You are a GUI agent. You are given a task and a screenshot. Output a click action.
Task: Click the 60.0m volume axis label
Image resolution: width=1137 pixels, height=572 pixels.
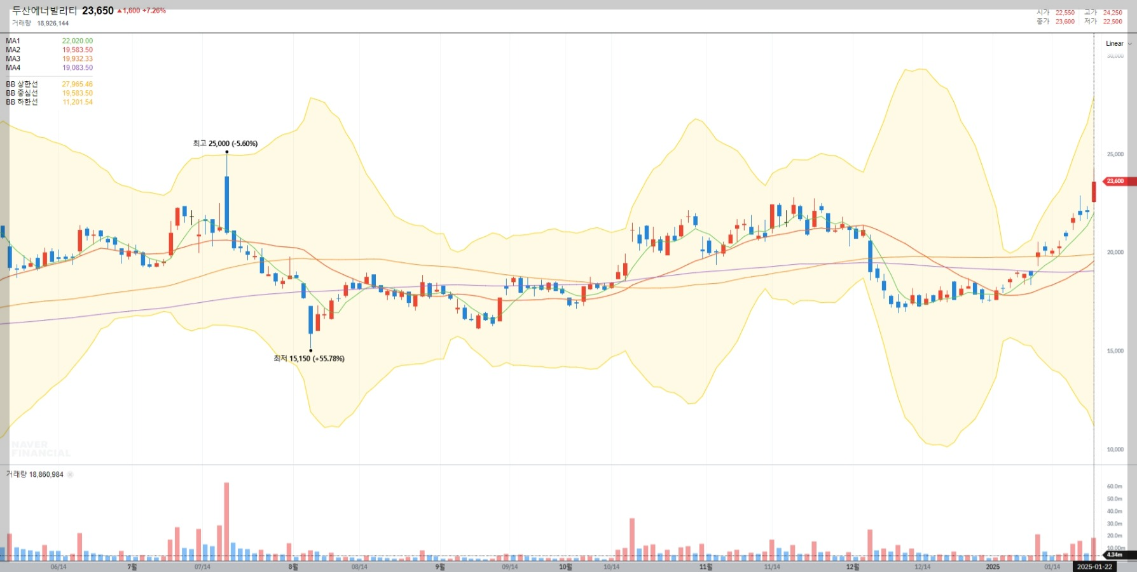click(x=1114, y=486)
